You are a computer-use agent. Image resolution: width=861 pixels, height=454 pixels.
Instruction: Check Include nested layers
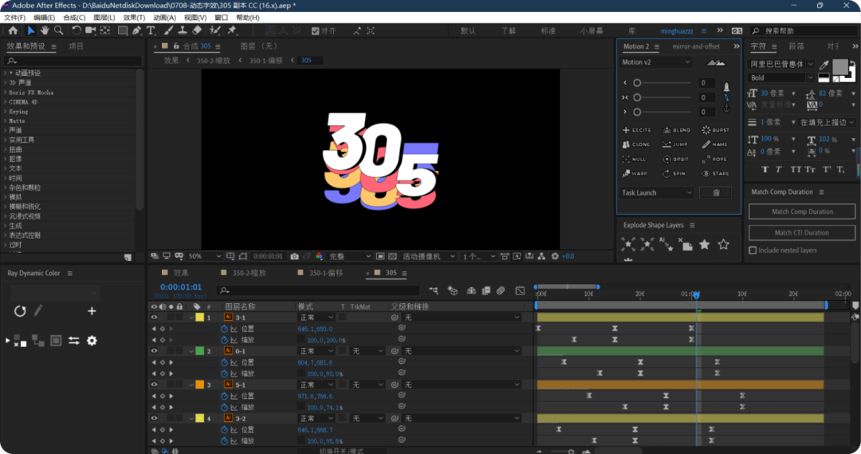tap(753, 251)
